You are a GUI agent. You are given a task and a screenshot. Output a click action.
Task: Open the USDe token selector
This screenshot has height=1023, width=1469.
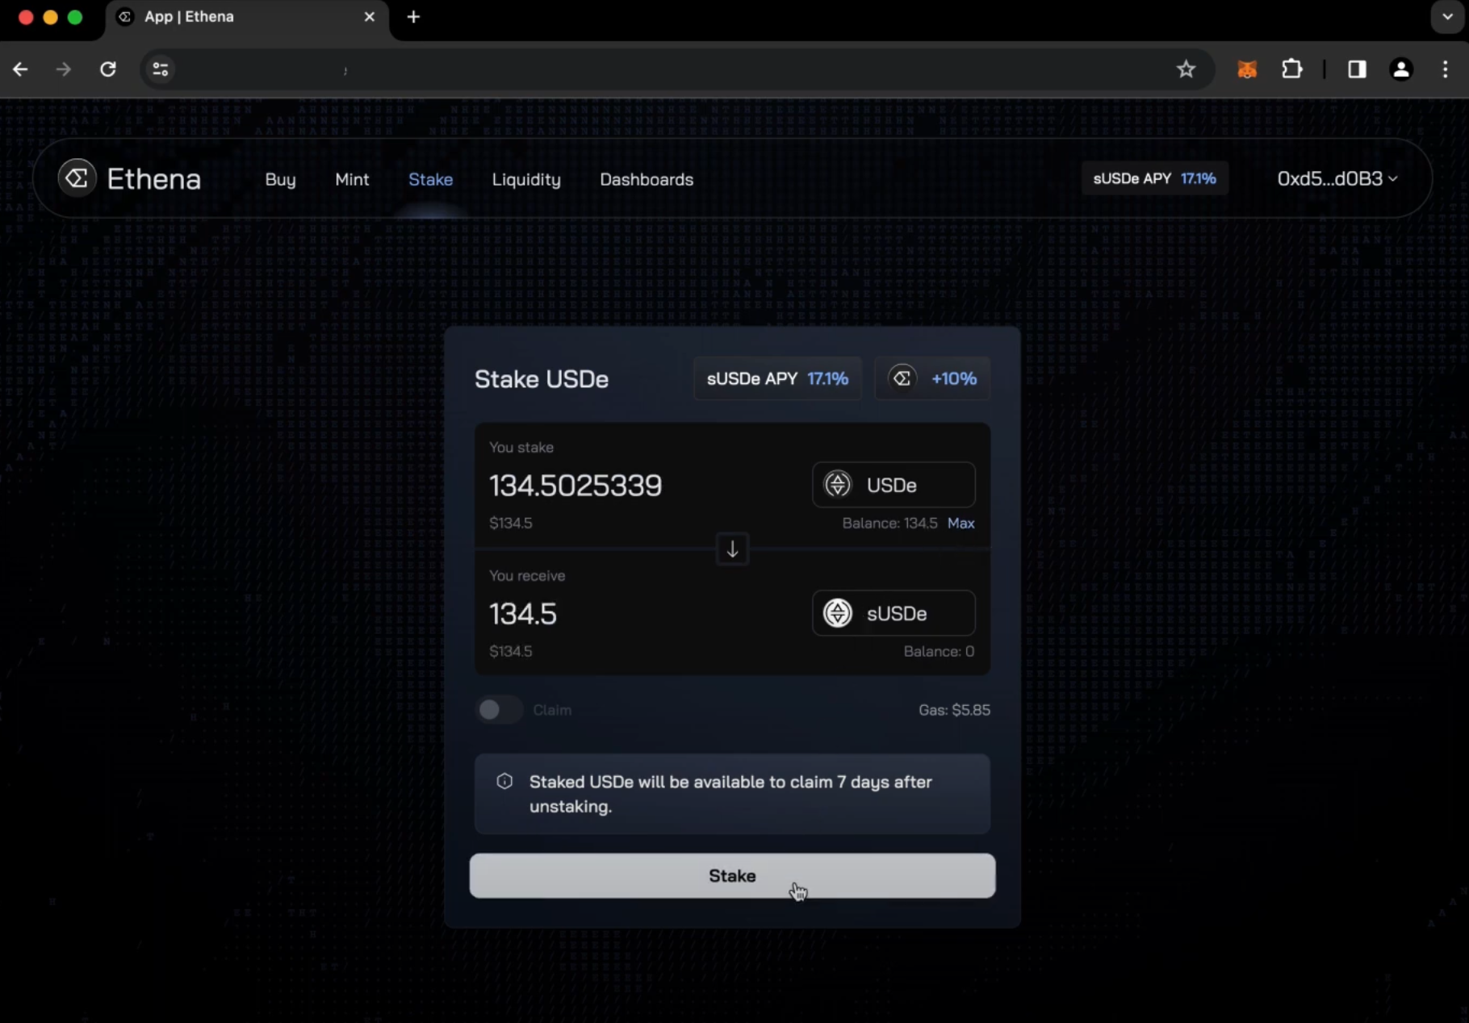893,485
